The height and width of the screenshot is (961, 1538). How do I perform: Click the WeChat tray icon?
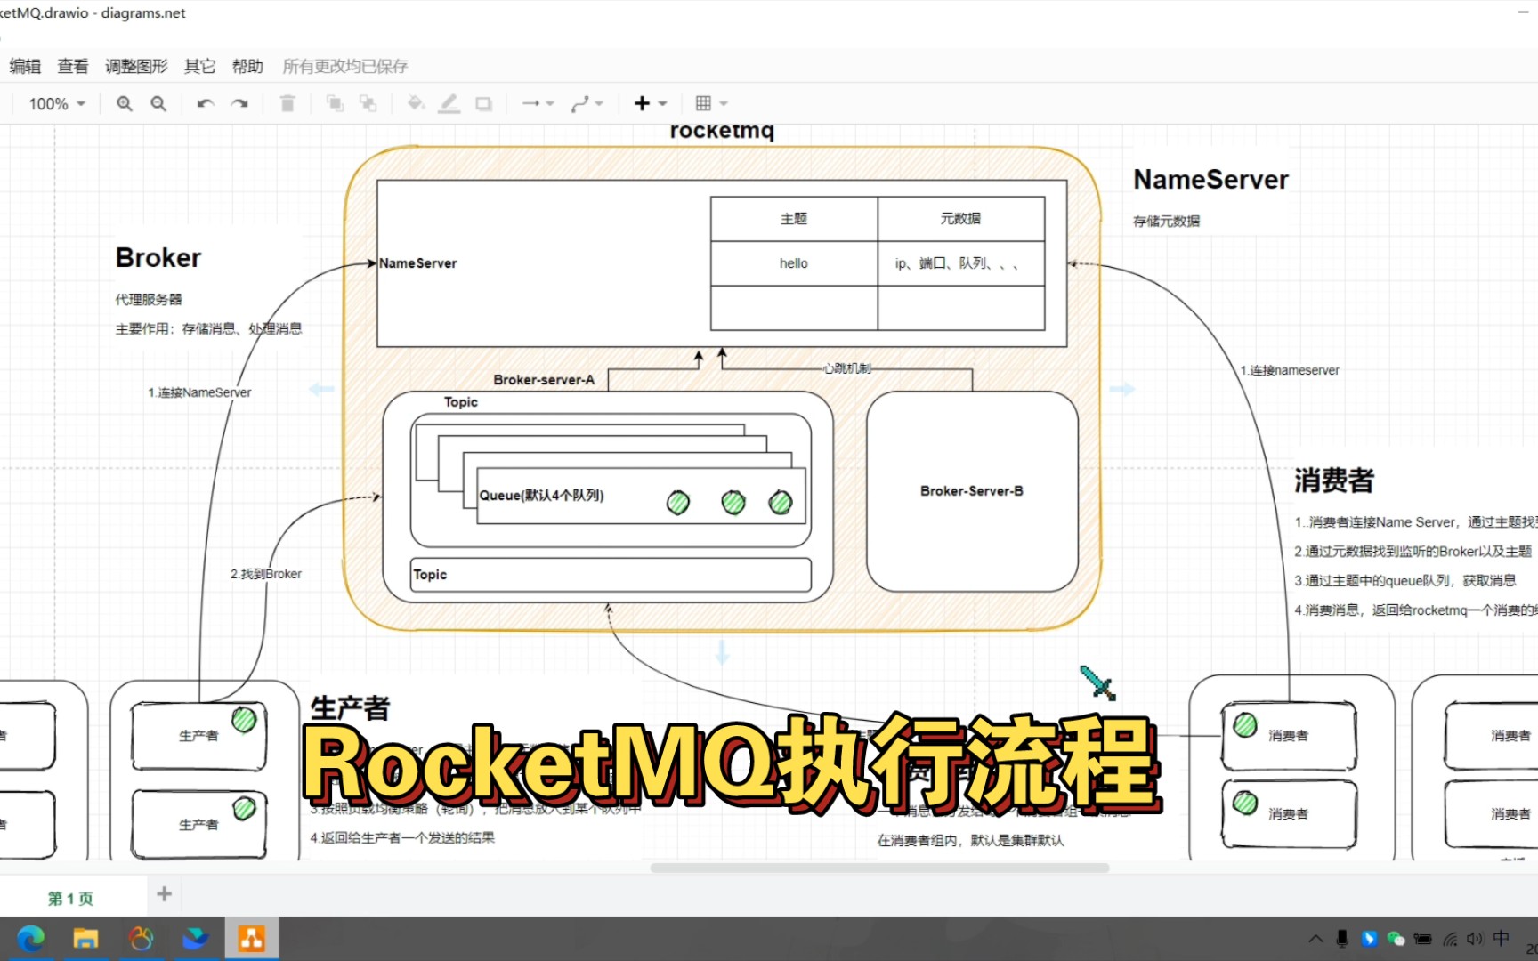1396,939
